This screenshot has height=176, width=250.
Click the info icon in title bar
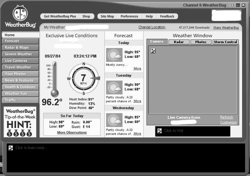(232, 5)
